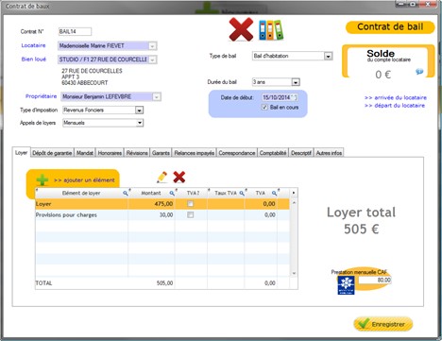Switch to the Descriptif tab
442x341 pixels.
(301, 153)
